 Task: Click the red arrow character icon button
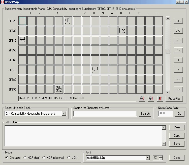[x=160, y=99]
